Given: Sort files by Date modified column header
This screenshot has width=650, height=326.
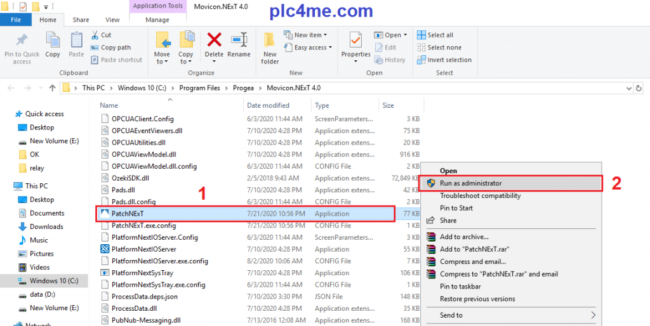Looking at the screenshot, I should (x=268, y=105).
